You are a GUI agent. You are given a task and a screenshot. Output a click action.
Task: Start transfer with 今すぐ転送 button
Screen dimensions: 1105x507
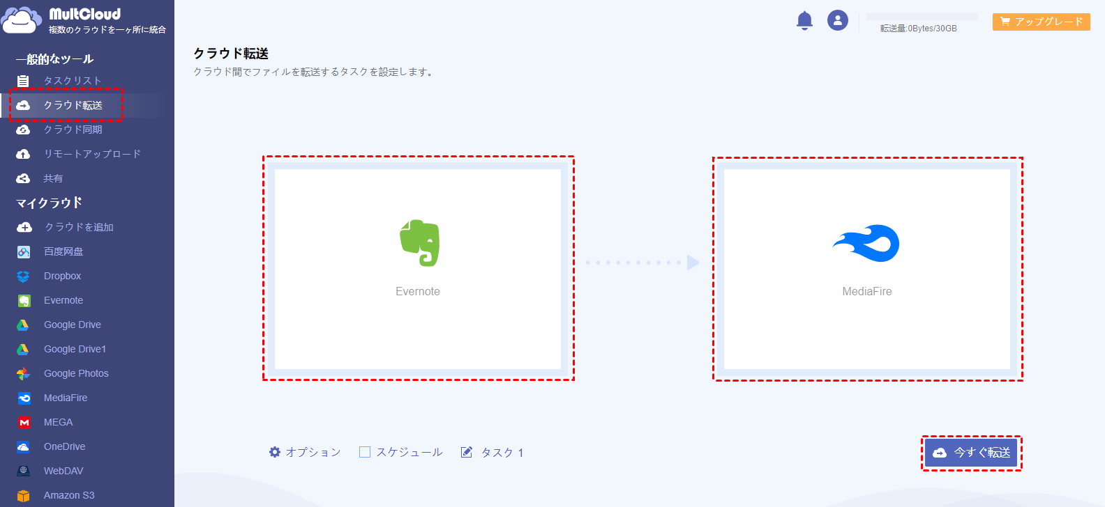coord(971,453)
